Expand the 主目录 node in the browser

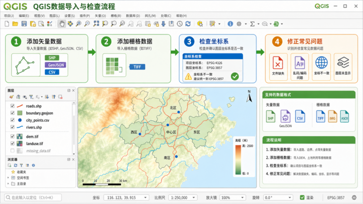tap(9, 184)
